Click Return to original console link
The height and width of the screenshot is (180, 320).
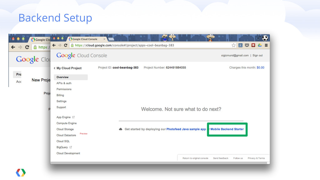click(x=195, y=158)
